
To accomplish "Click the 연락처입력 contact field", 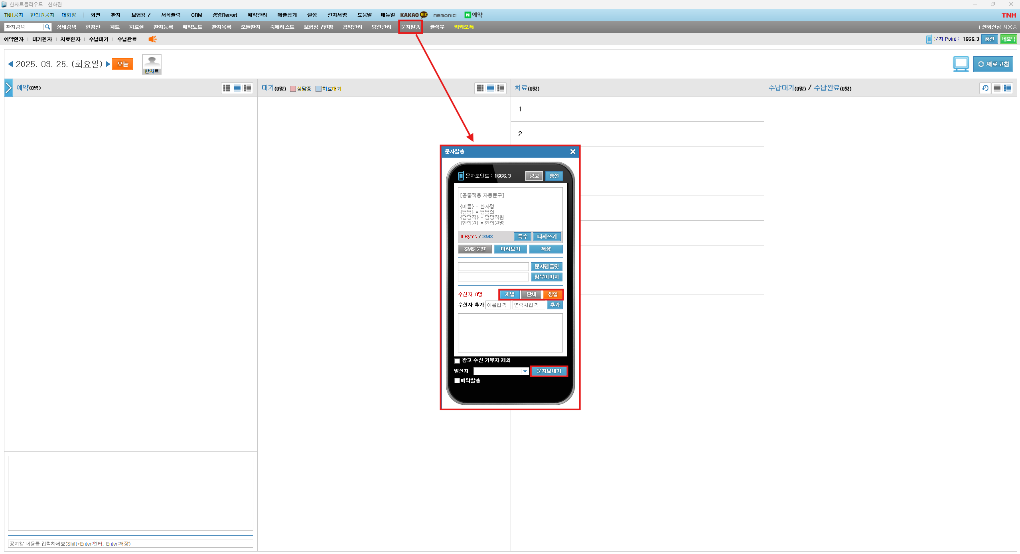I will [x=529, y=305].
